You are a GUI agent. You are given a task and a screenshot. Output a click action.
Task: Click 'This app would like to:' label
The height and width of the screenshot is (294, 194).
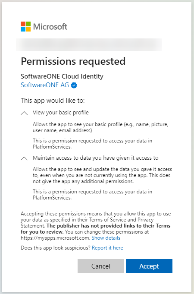coord(53,101)
